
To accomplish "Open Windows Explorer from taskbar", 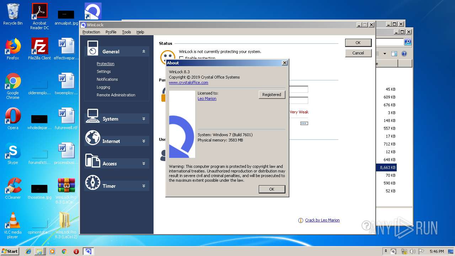I will [x=39, y=251].
